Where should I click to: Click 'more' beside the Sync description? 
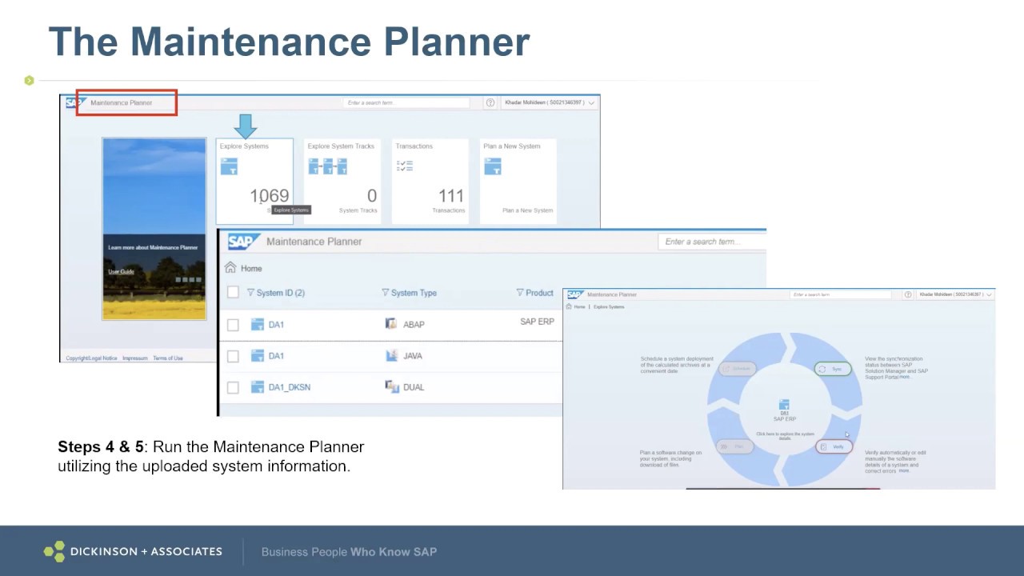904,377
